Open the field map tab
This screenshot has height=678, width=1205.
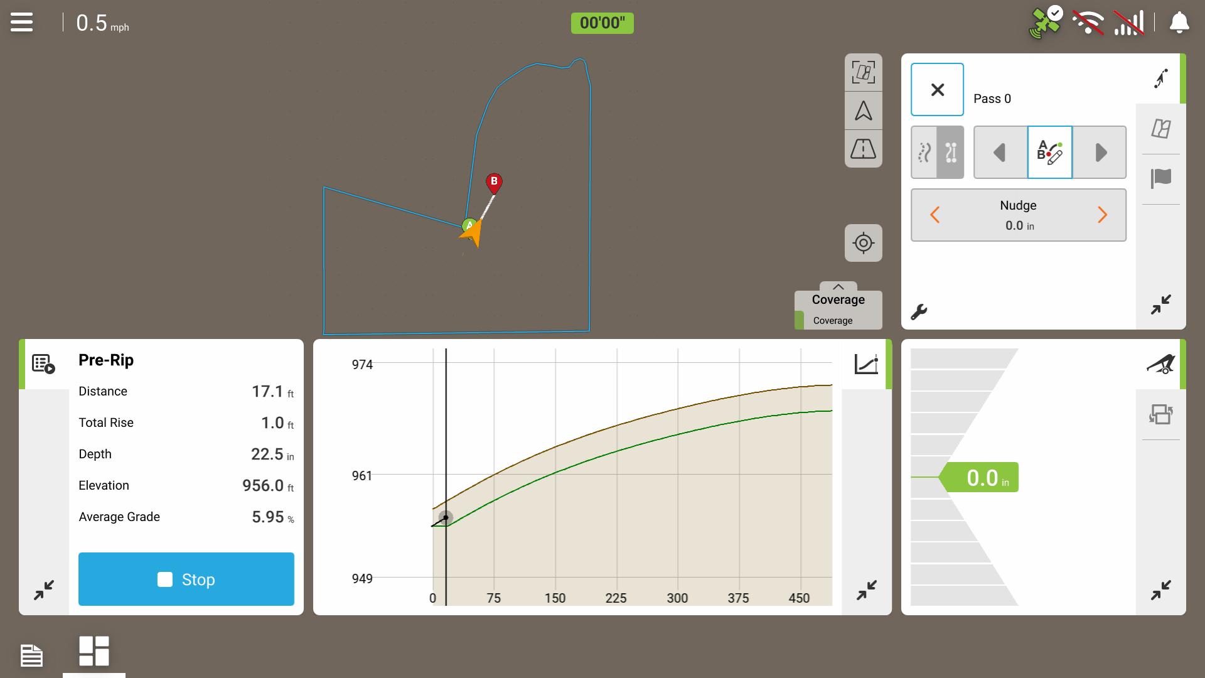click(x=1161, y=129)
